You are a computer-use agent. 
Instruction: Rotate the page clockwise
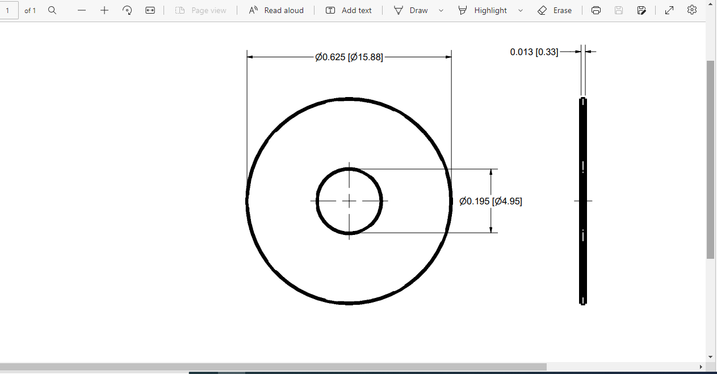[127, 10]
